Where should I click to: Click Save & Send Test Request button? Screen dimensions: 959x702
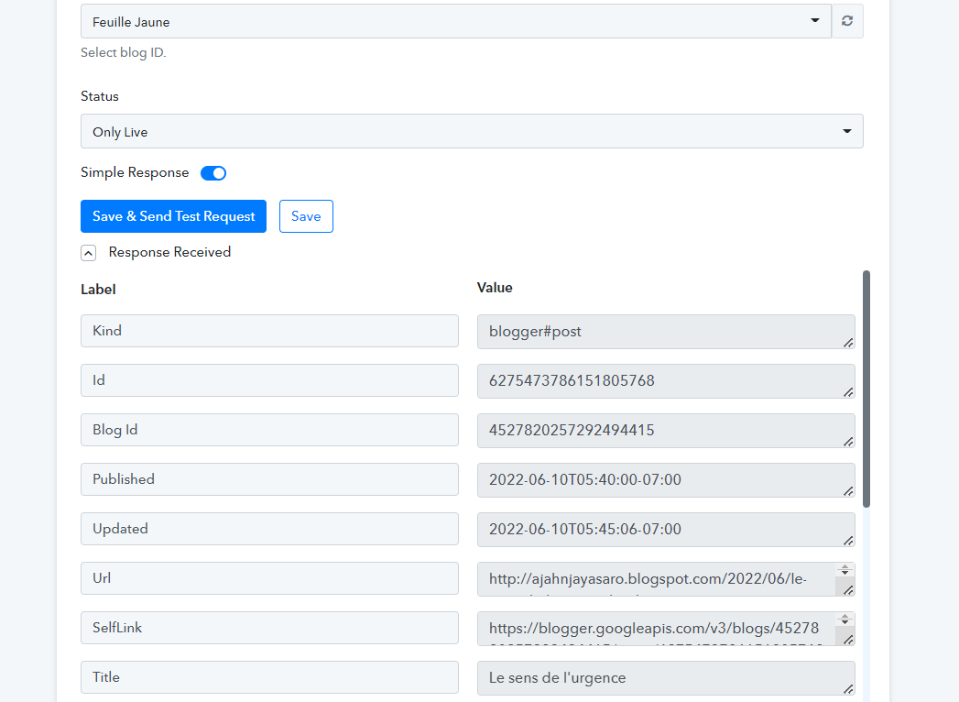(x=173, y=216)
